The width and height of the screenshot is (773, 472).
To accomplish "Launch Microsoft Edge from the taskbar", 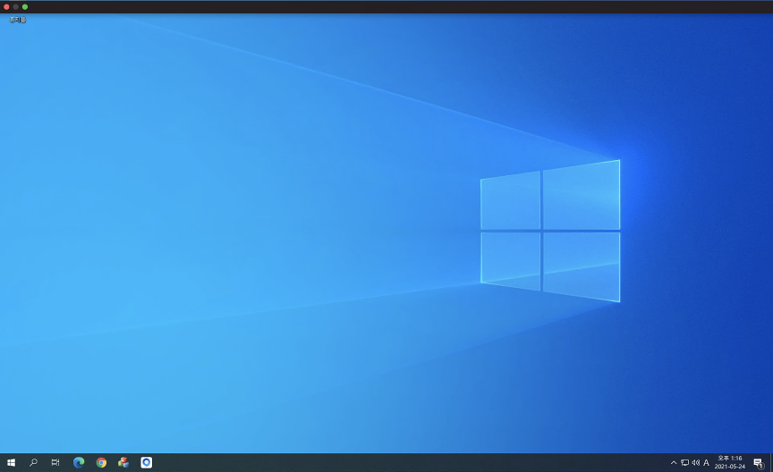I will 79,463.
